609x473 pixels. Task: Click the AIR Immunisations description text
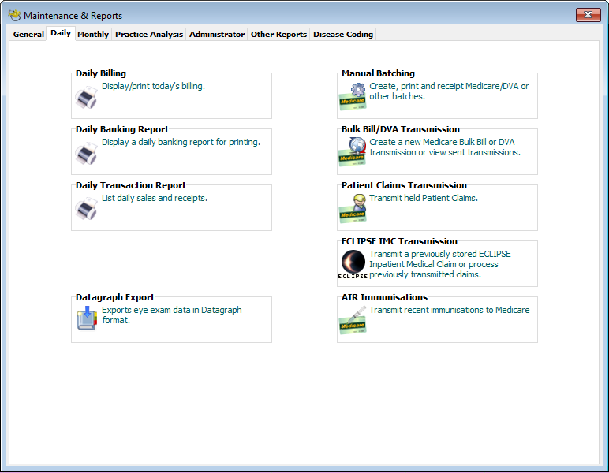[449, 310]
